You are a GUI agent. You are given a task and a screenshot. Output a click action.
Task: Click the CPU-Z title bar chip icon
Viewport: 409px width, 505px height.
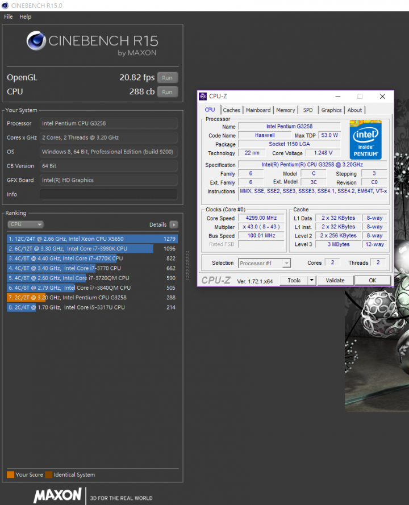click(x=203, y=97)
